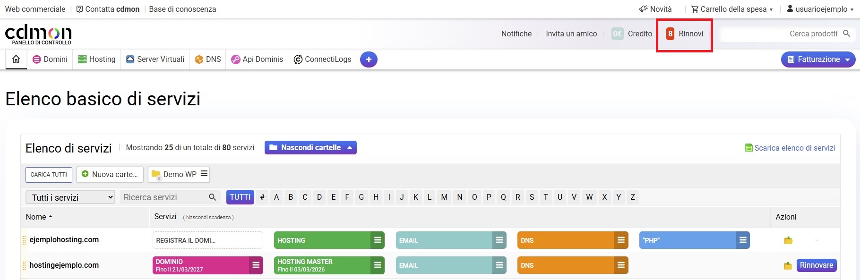Select the TUTTI letter filter
This screenshot has height=280, width=860.
tap(240, 197)
